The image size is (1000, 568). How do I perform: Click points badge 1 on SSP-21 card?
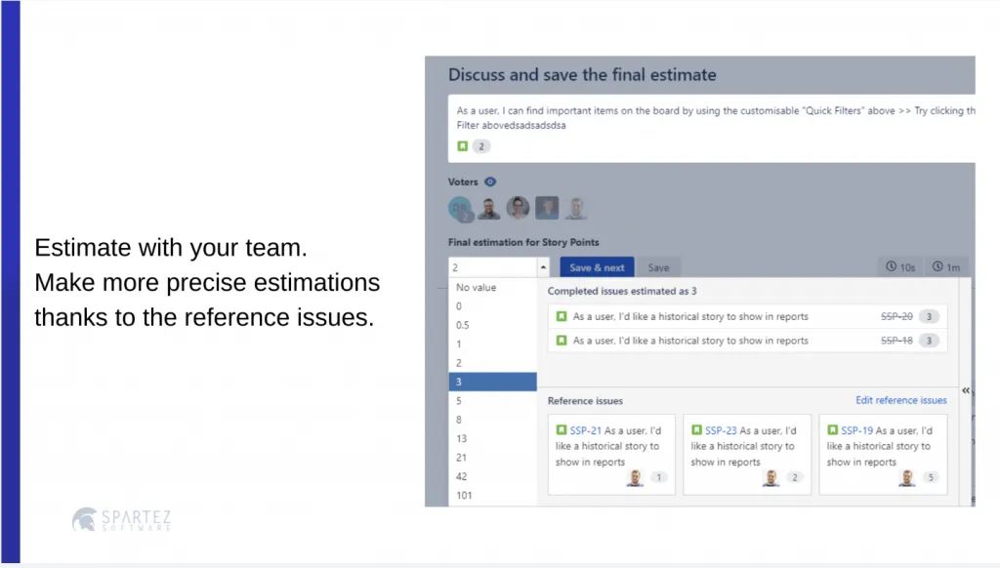click(659, 477)
